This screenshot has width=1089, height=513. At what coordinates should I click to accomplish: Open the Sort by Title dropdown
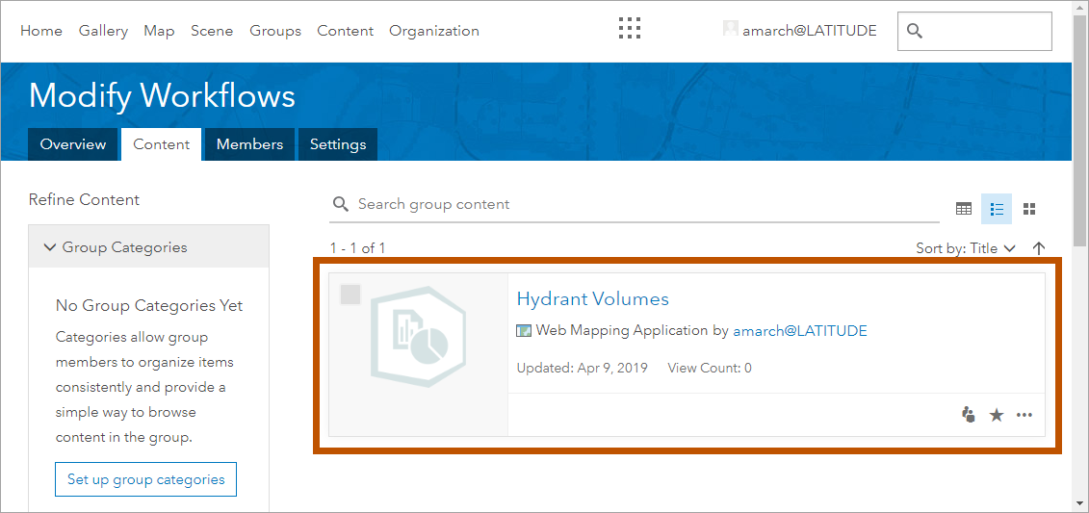click(x=965, y=248)
